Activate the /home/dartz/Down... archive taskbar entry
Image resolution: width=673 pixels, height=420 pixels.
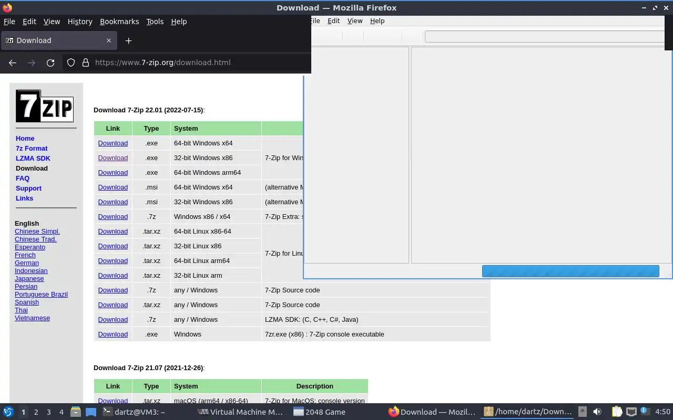[x=527, y=412]
